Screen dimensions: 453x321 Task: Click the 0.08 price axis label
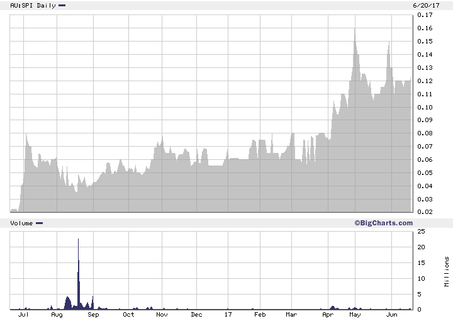pyautogui.click(x=425, y=133)
